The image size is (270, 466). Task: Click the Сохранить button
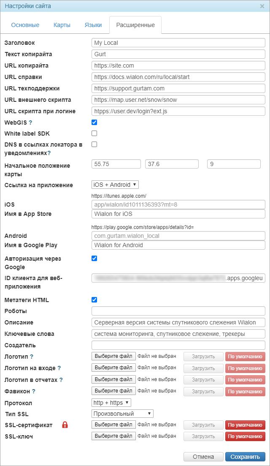click(x=245, y=457)
